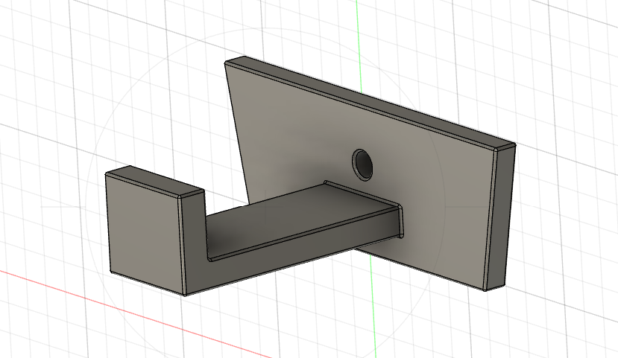Select the arm's end face at the plate junction
This screenshot has width=618, height=358.
400,221
